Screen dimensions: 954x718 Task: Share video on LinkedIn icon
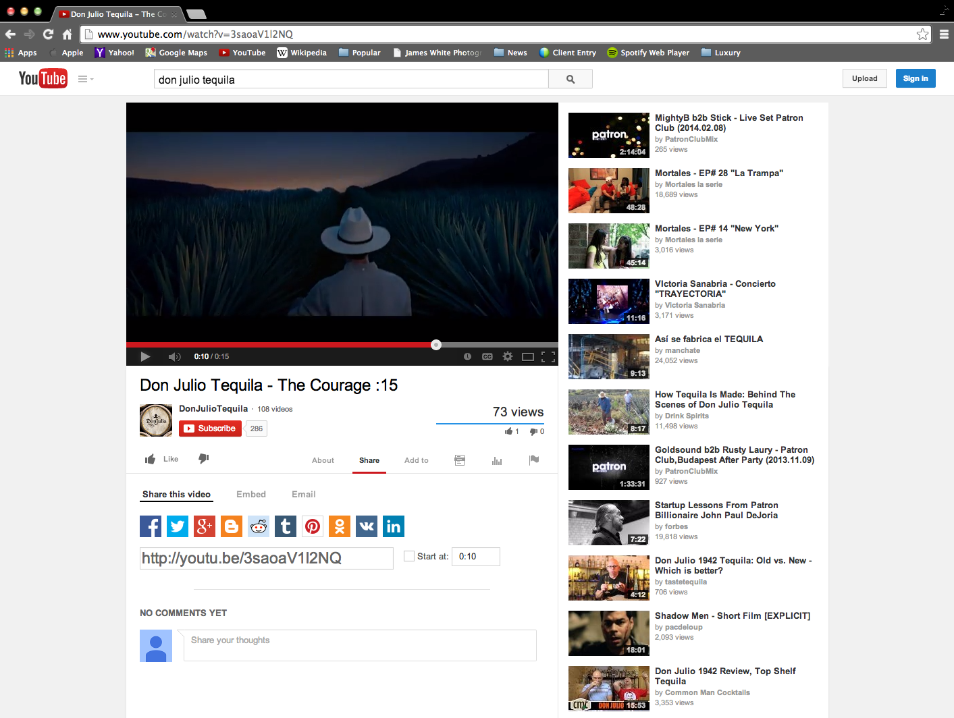coord(394,526)
